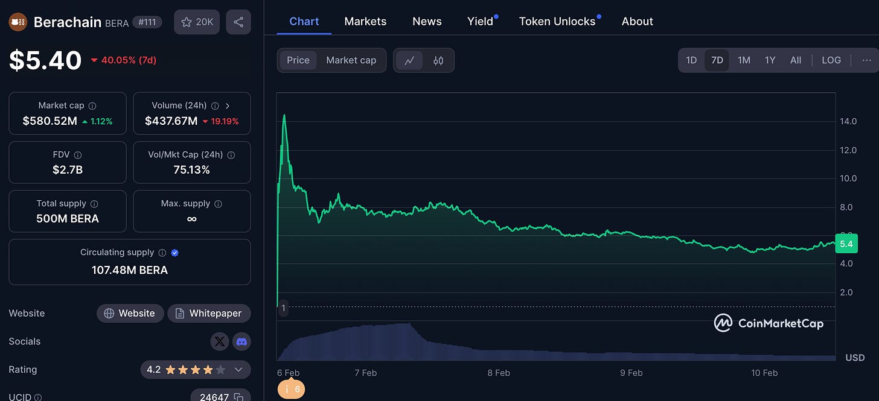This screenshot has height=401, width=879.
Task: Switch to candlestick chart icon
Action: point(438,60)
